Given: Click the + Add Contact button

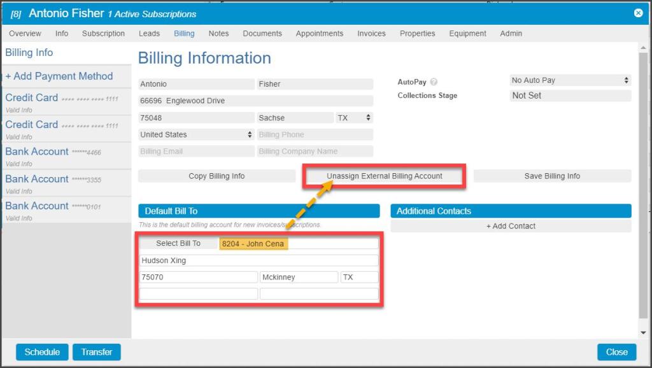Looking at the screenshot, I should coord(511,226).
